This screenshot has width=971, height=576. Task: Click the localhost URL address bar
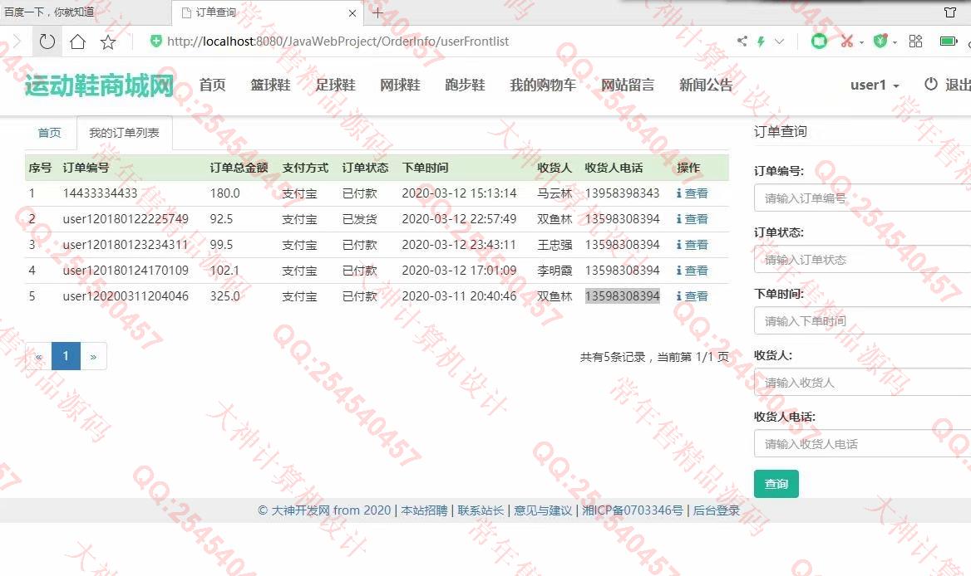pyautogui.click(x=338, y=41)
